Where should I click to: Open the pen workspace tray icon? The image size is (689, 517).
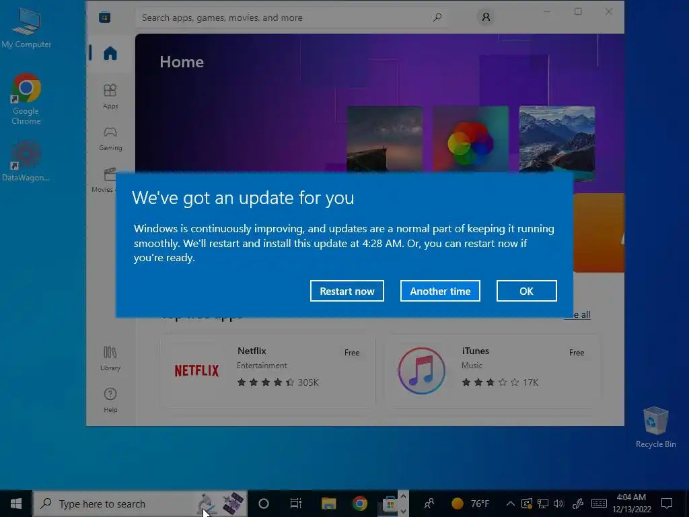(x=578, y=504)
